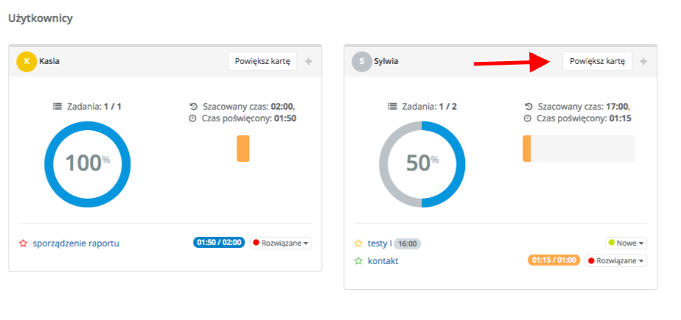Open the Nowe status dropdown
The height and width of the screenshot is (320, 681).
click(626, 243)
